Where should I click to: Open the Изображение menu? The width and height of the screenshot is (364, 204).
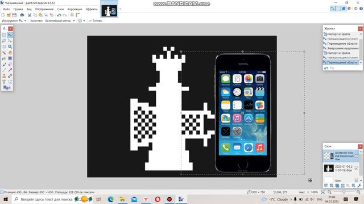coord(44,9)
